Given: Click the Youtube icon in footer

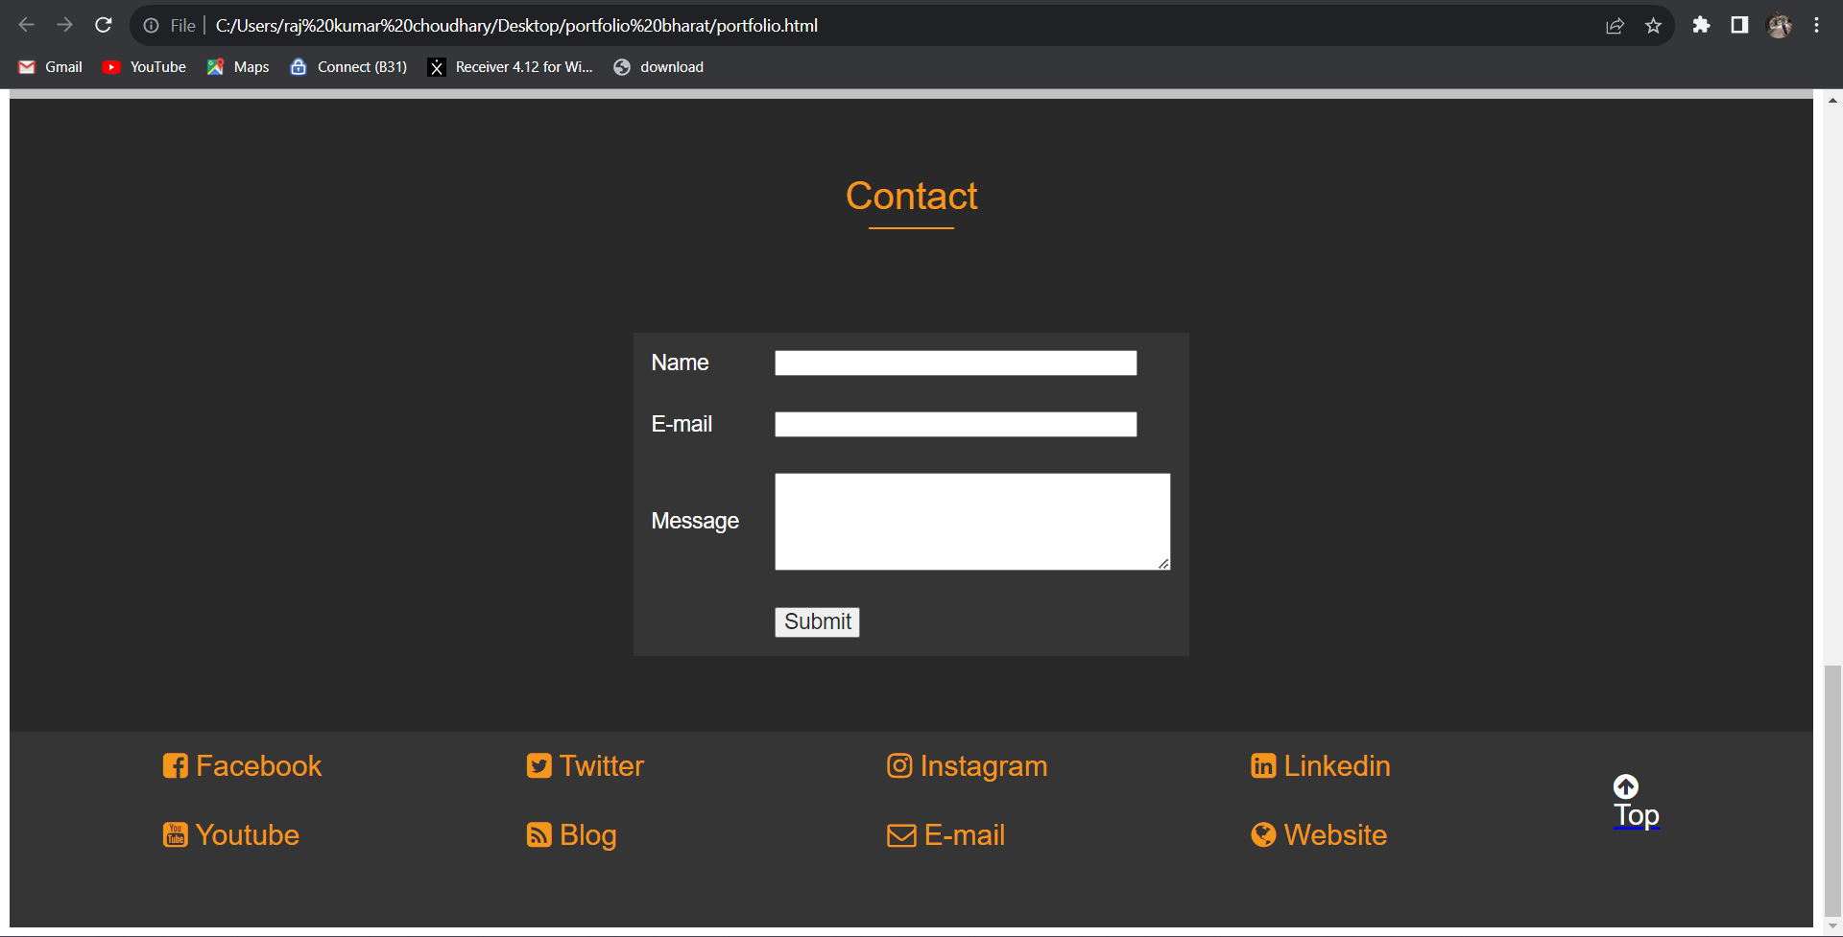Looking at the screenshot, I should (x=175, y=834).
